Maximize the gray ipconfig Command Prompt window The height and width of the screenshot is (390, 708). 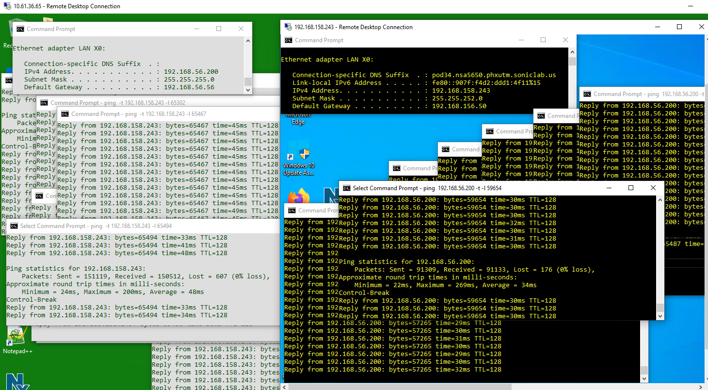(218, 29)
